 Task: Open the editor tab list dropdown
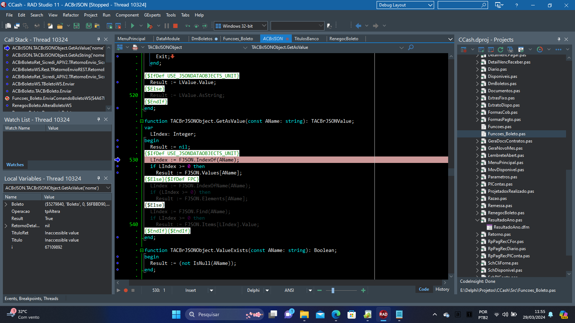tap(450, 39)
